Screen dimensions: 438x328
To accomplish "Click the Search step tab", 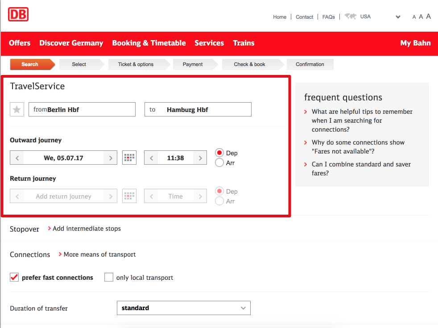I will [33, 64].
